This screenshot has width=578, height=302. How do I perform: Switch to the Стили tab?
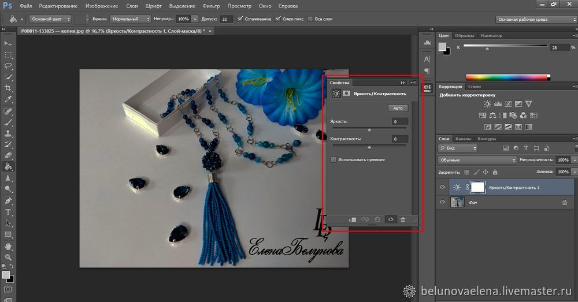pyautogui.click(x=475, y=87)
